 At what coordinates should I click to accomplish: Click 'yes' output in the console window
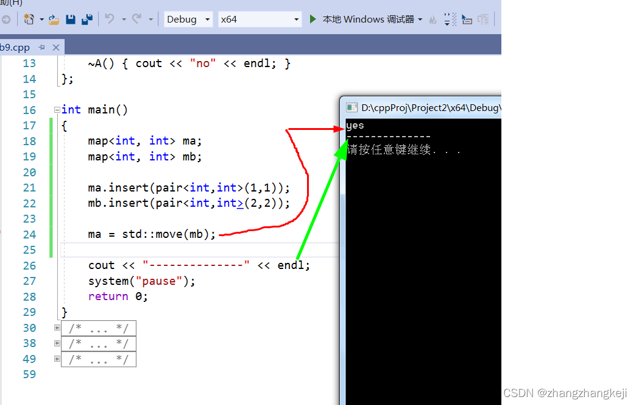355,126
